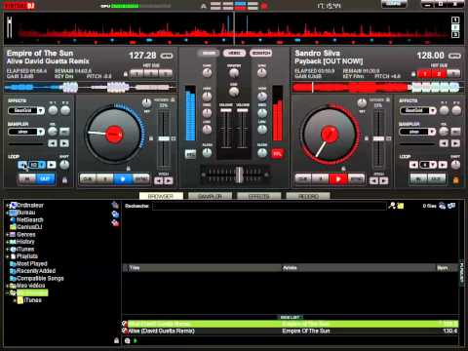
Task: Pause the left deck
Action: (x=105, y=178)
